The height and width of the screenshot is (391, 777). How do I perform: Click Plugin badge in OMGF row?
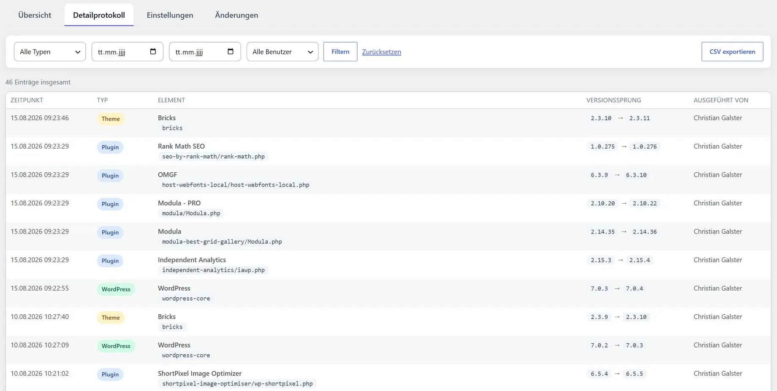(x=110, y=176)
